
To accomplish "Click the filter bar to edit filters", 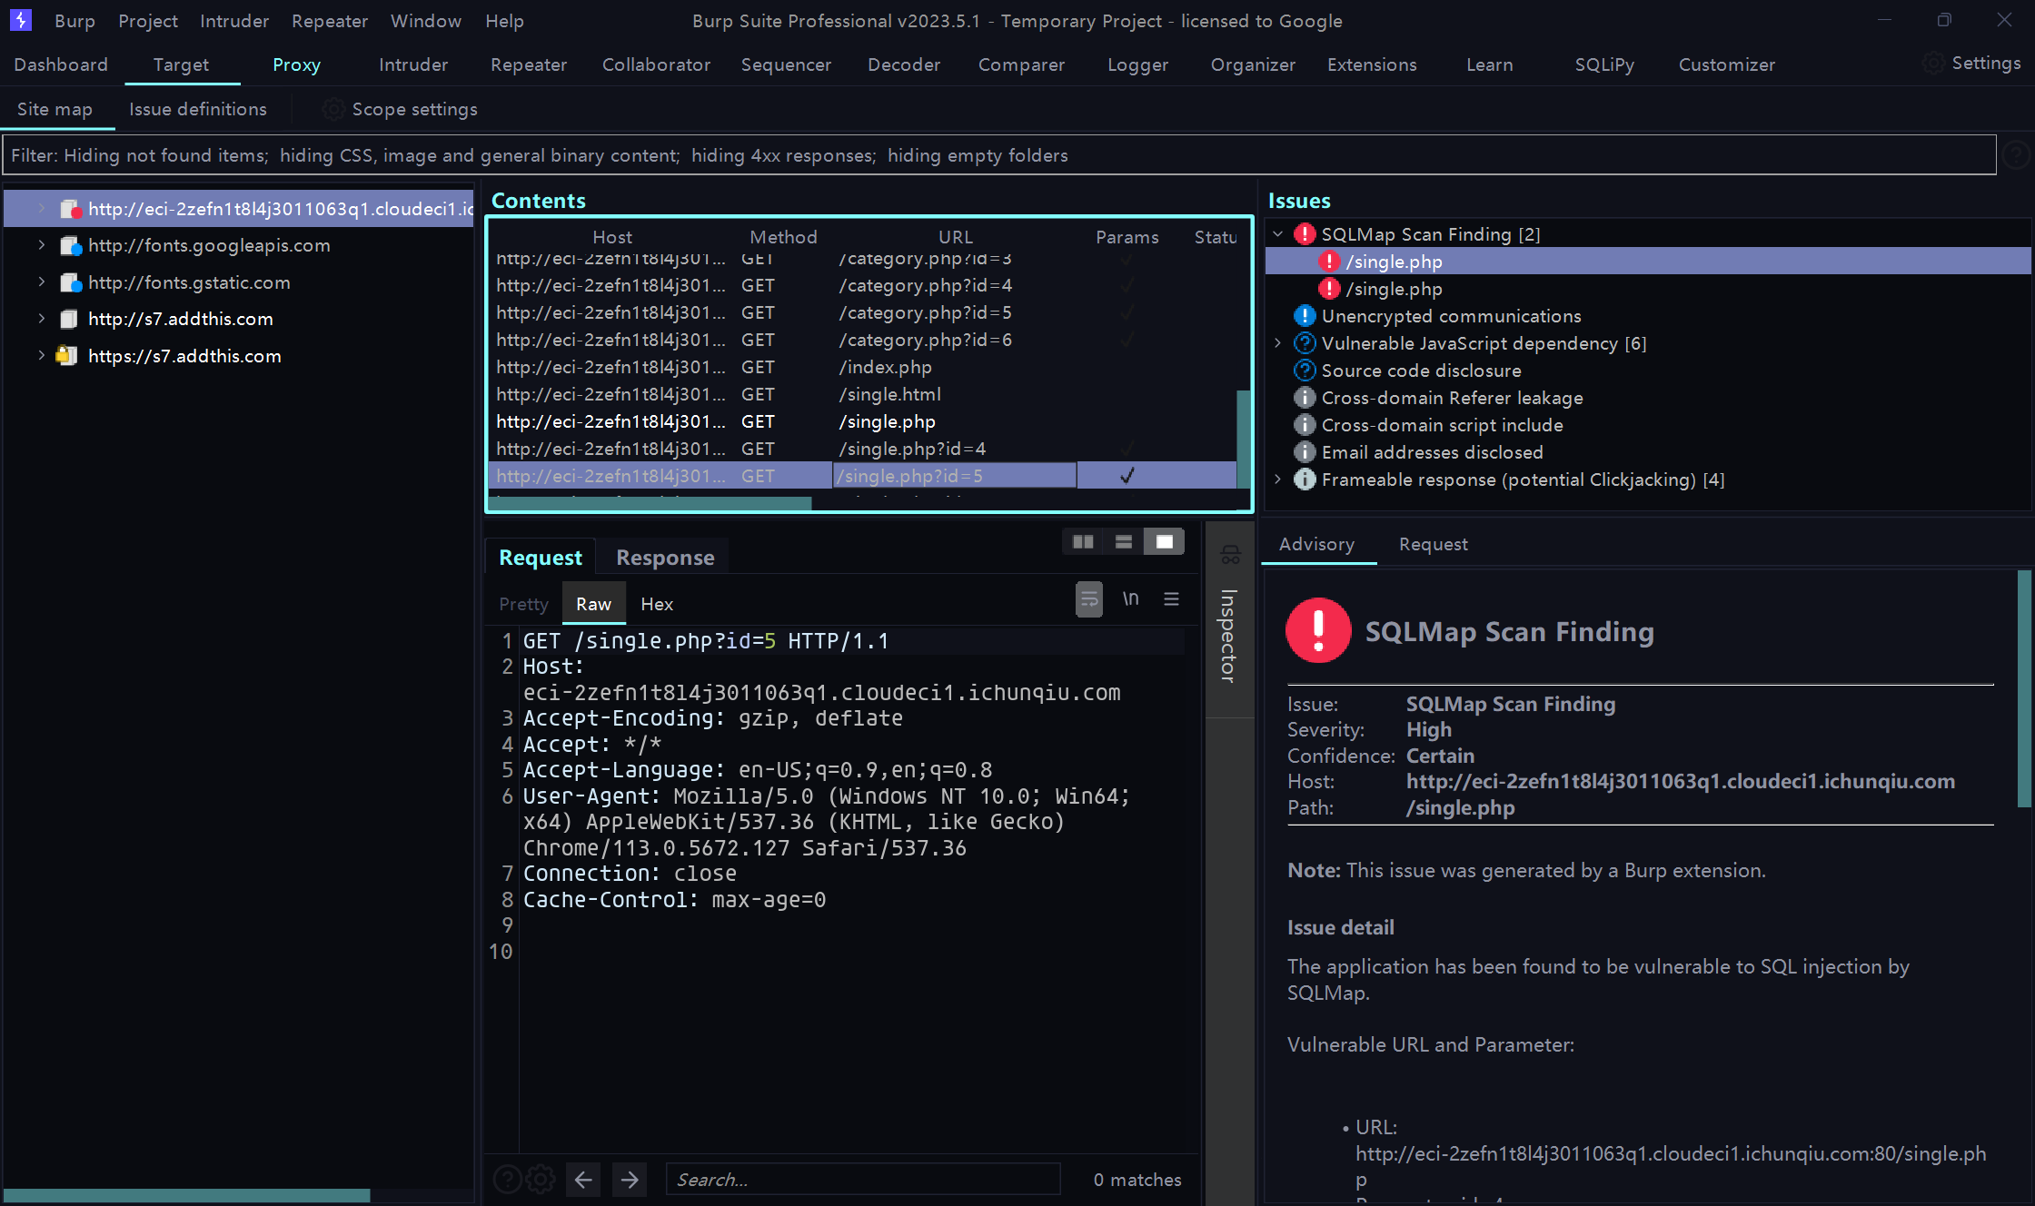I will (x=999, y=155).
